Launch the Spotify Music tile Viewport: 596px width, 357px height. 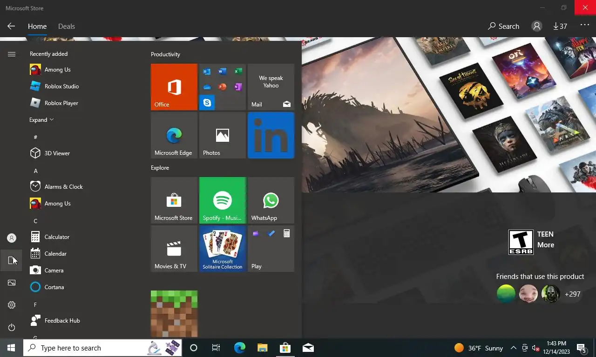(x=223, y=200)
